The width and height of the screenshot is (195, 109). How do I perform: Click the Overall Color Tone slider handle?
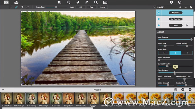[x=184, y=79]
